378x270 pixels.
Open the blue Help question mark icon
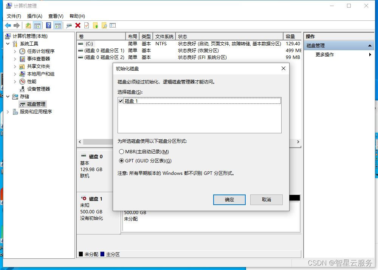point(48,25)
